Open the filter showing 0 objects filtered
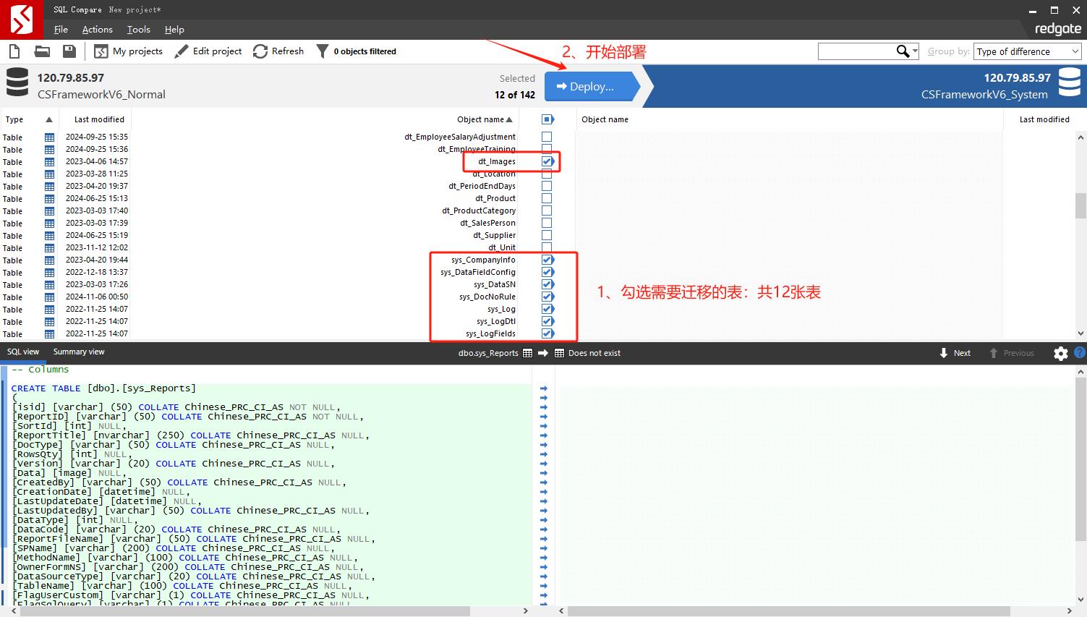This screenshot has width=1087, height=617. coord(356,51)
